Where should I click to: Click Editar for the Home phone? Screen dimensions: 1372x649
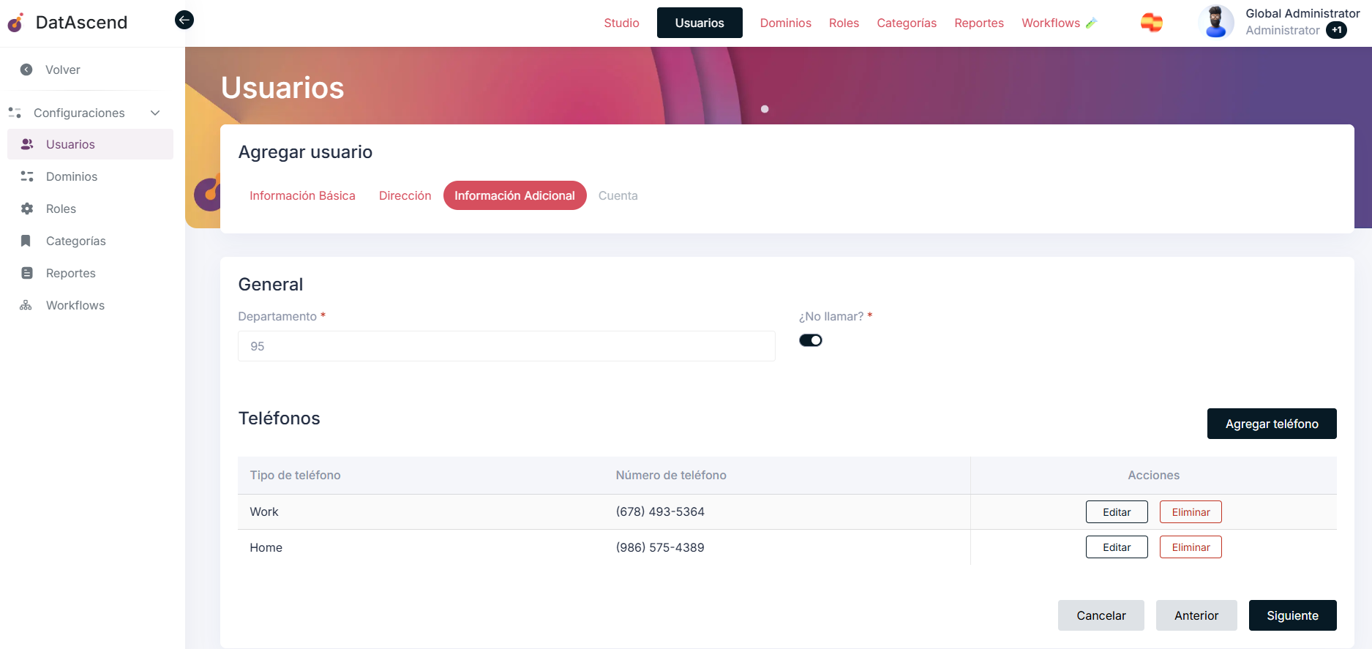point(1116,547)
